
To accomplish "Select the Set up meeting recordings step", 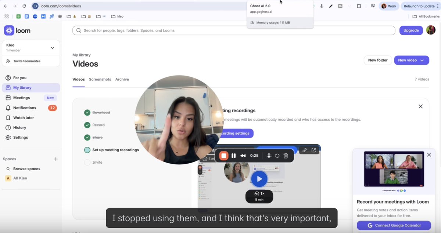I will (112, 150).
